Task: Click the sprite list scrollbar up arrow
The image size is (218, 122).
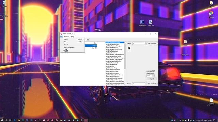Action: (125, 43)
